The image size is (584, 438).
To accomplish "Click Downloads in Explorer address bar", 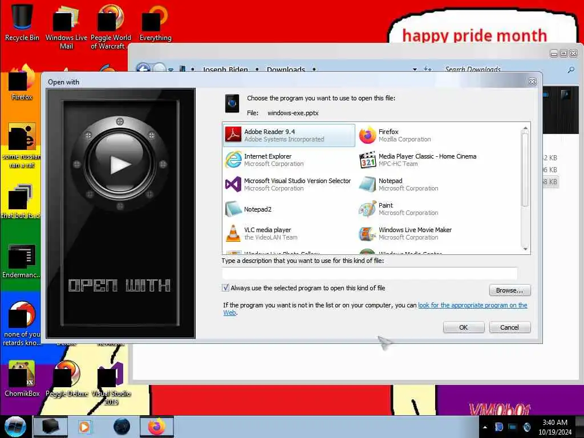I will (286, 69).
